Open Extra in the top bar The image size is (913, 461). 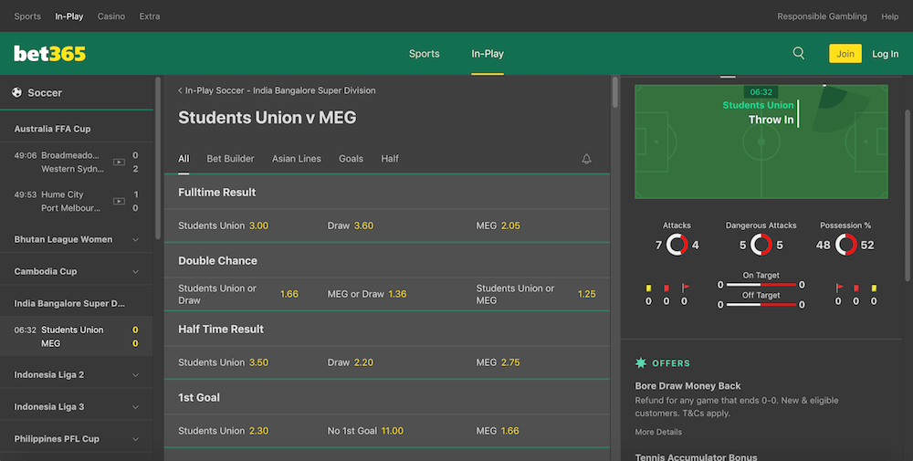150,16
